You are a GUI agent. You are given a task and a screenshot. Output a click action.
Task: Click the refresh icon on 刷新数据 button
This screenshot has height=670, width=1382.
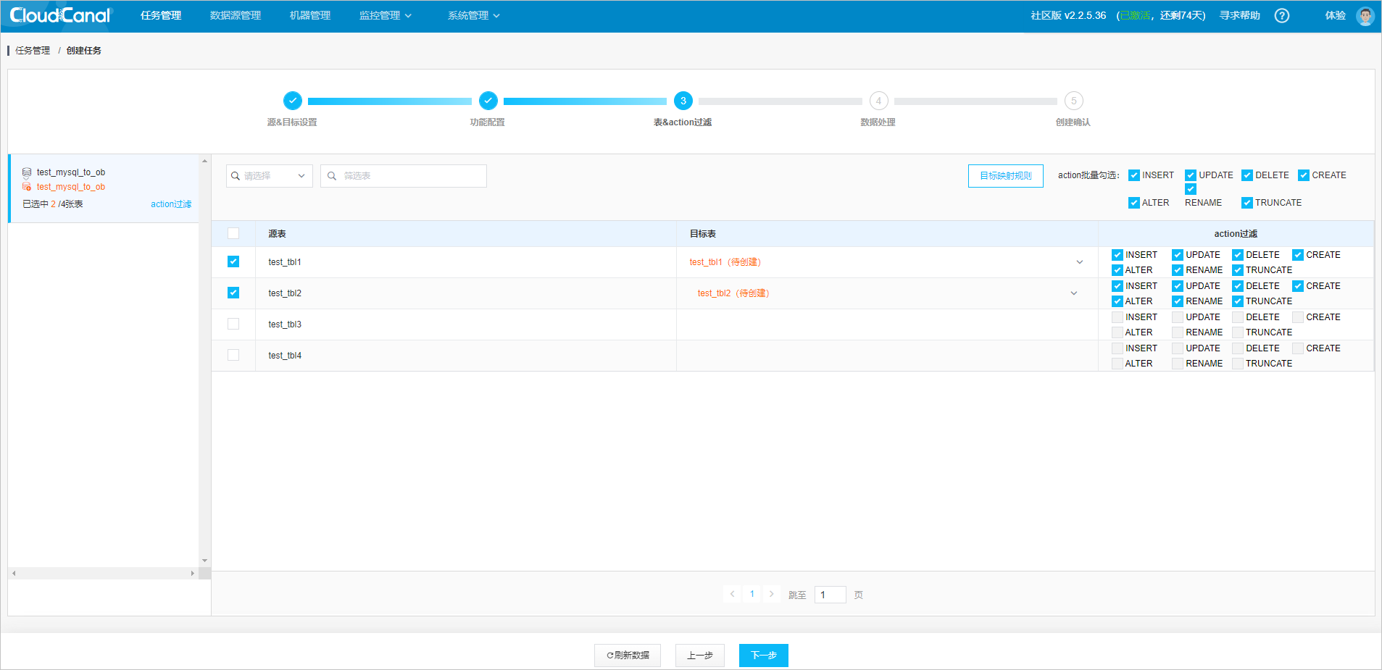609,656
